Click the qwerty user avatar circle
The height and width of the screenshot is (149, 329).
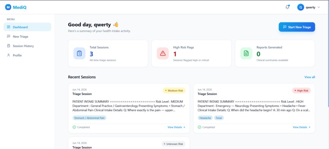(300, 7)
